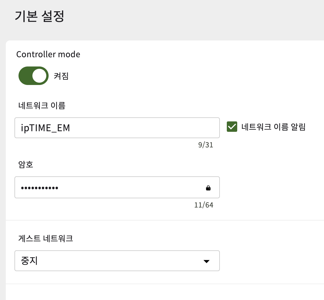Turn off the Controller mode switch
This screenshot has height=300, width=324.
tap(34, 76)
